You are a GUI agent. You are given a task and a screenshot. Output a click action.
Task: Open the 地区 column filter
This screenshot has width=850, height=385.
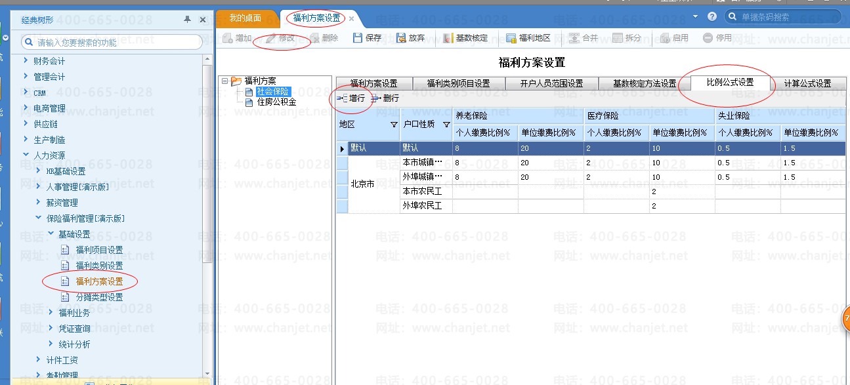(x=394, y=125)
